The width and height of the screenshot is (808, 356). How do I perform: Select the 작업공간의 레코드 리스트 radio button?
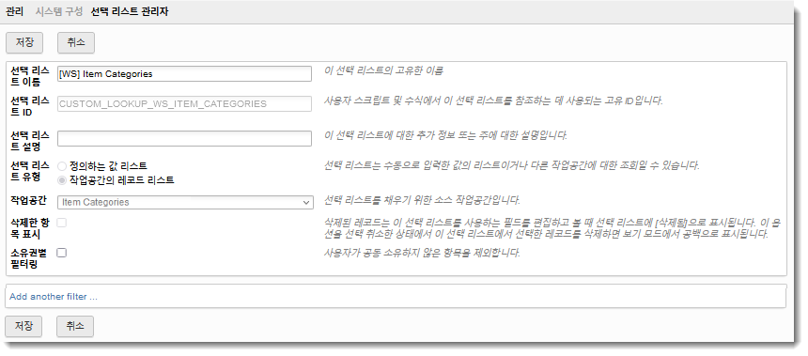click(x=62, y=180)
